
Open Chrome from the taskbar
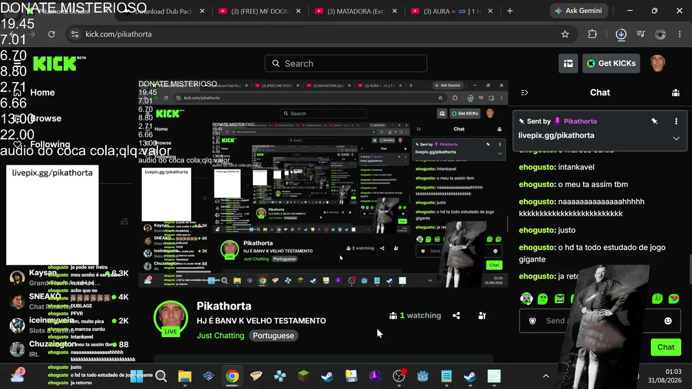232,376
